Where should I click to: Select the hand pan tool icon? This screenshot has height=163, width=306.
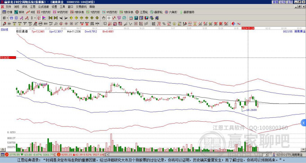click(x=104, y=18)
